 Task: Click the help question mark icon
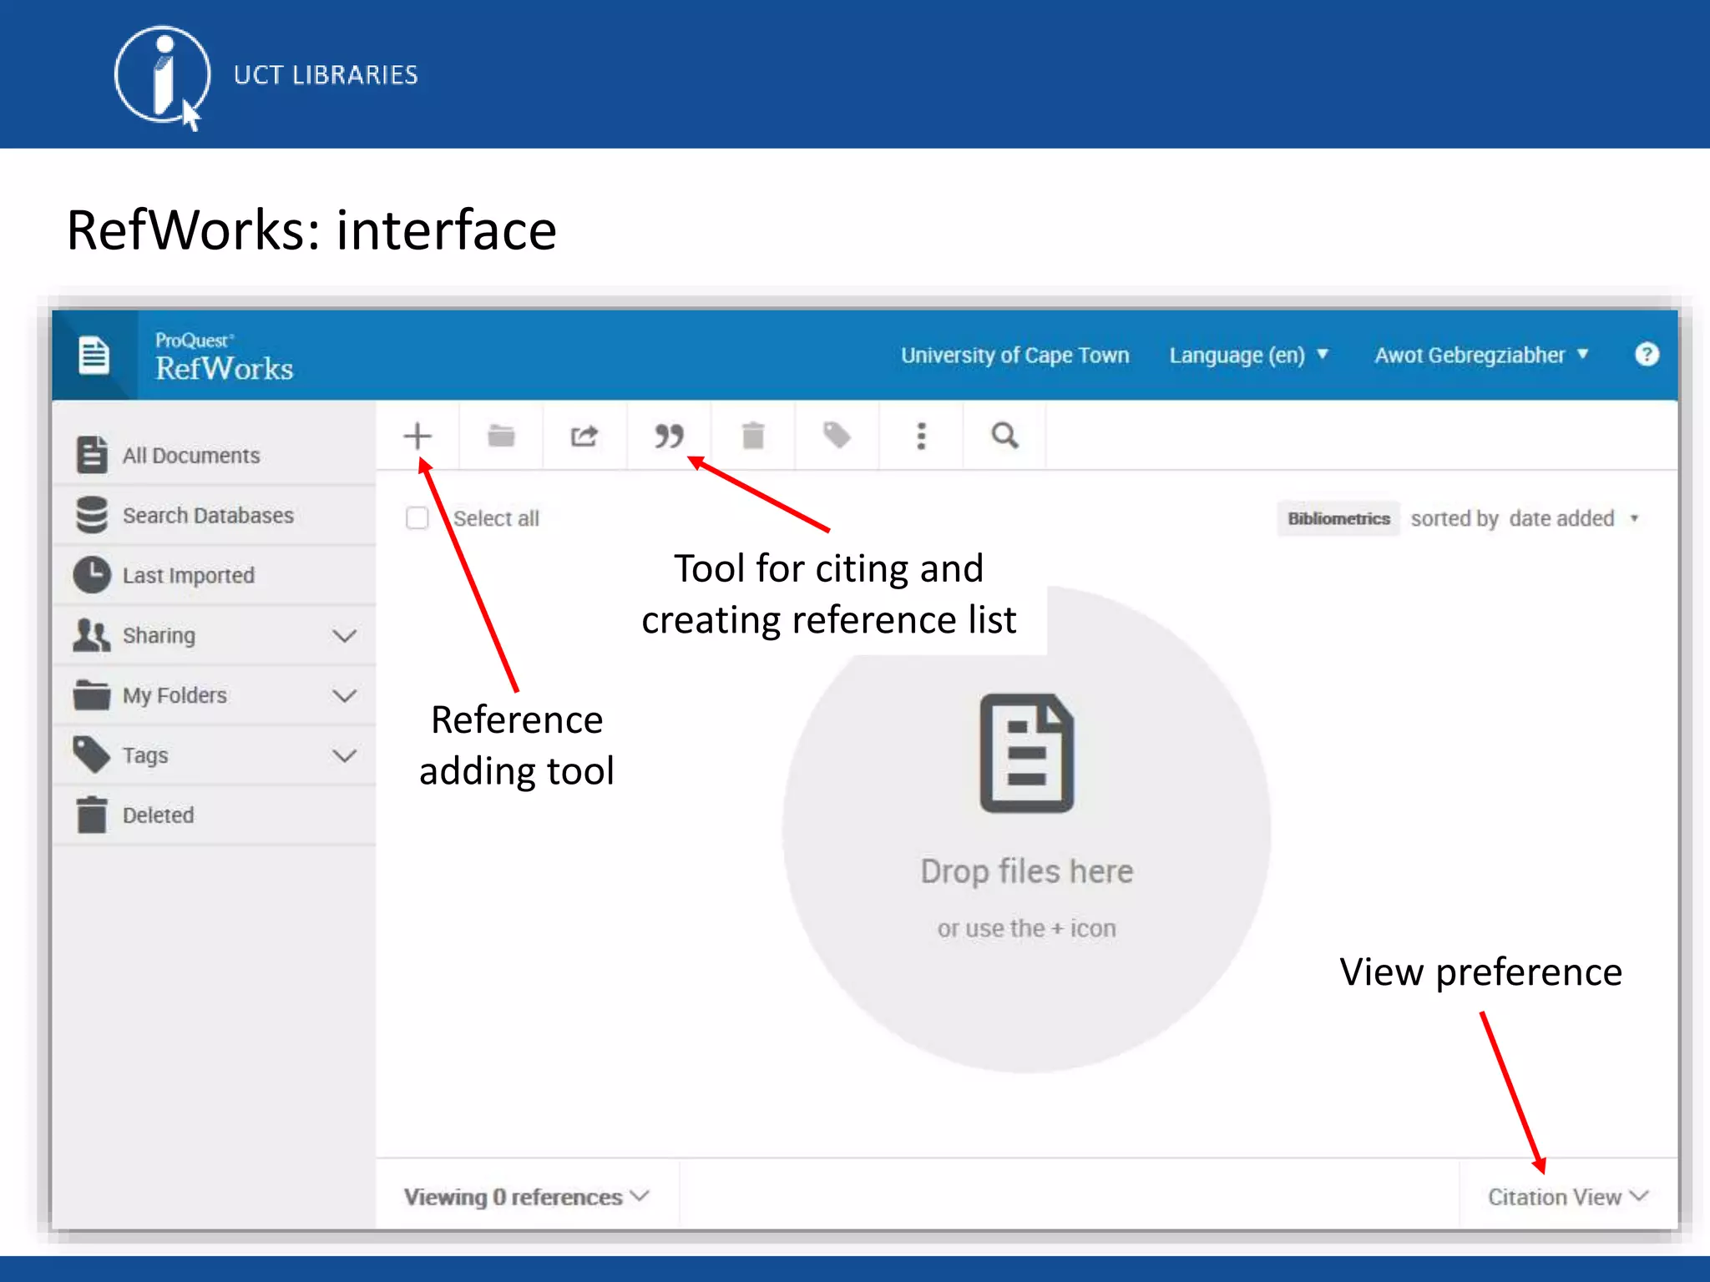pos(1647,355)
